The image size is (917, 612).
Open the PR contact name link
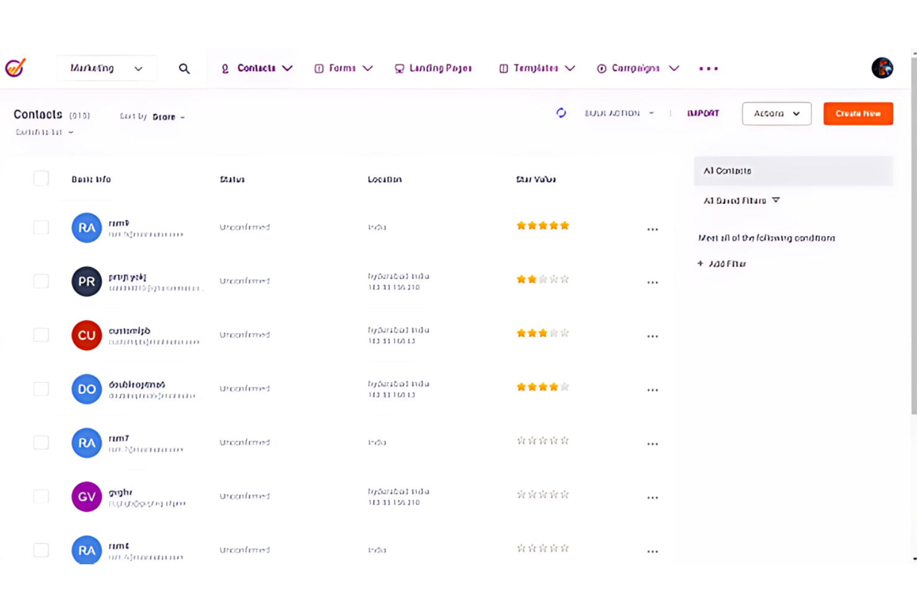(x=128, y=277)
